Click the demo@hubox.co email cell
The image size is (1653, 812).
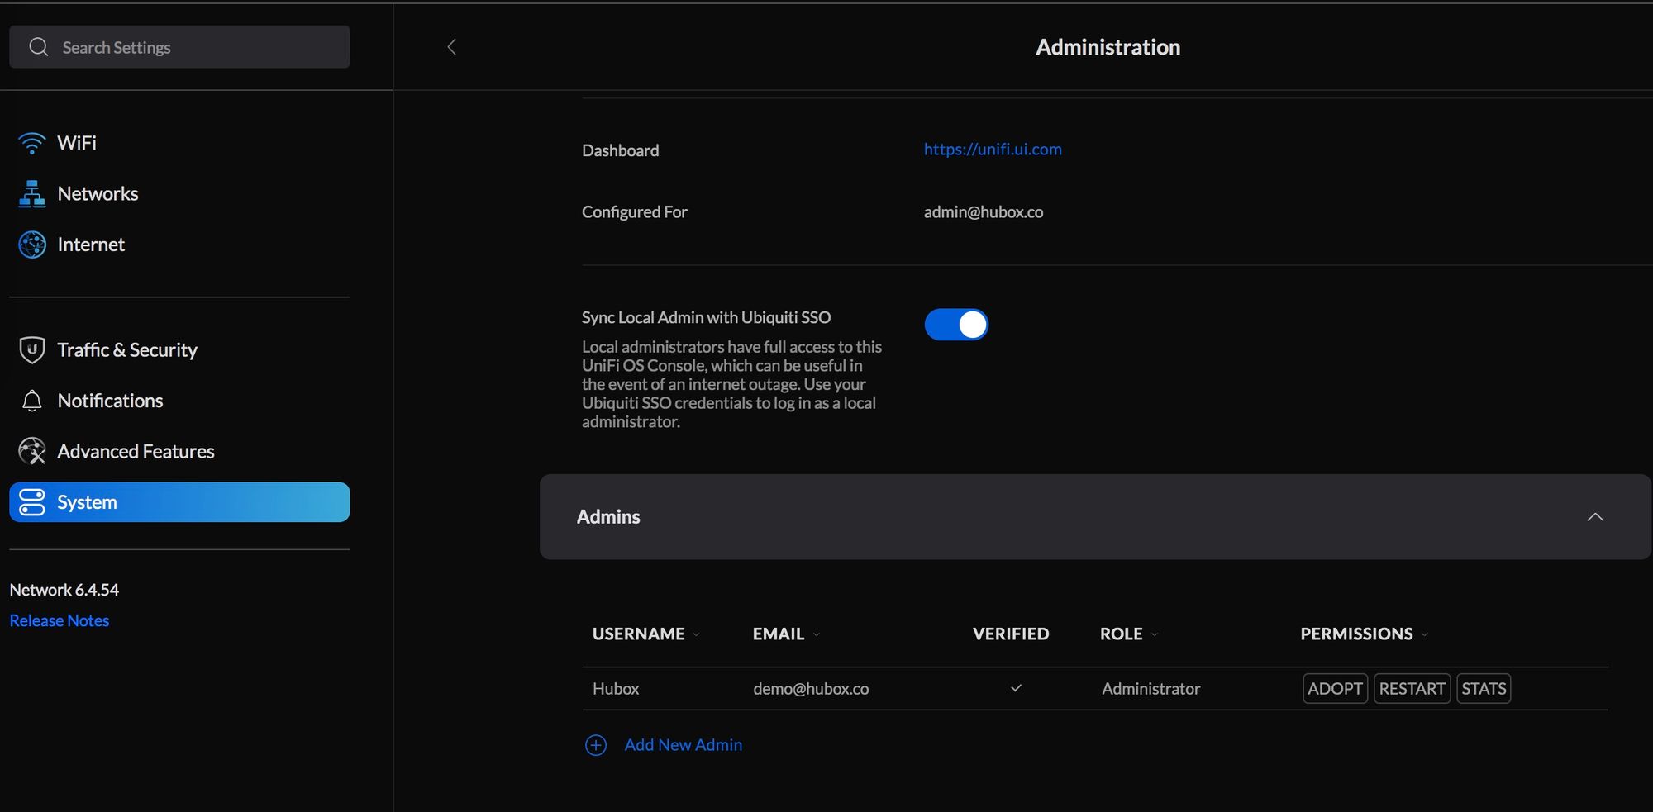pyautogui.click(x=811, y=689)
